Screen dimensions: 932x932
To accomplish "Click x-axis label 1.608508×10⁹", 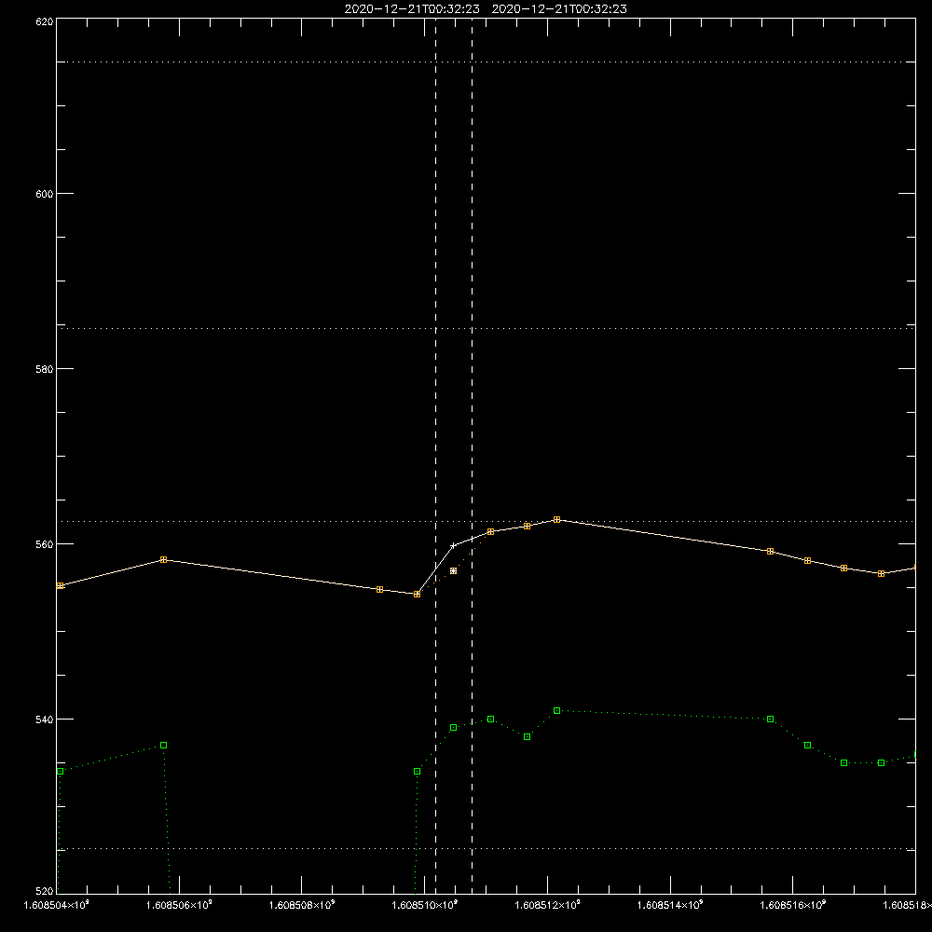I will 302,905.
